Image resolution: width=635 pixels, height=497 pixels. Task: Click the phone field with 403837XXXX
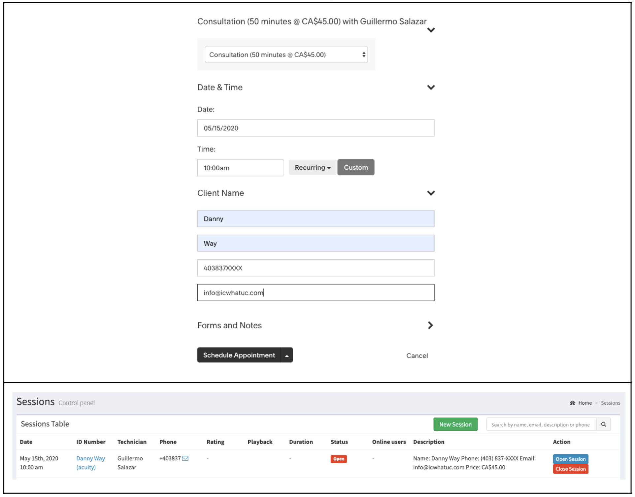click(316, 268)
